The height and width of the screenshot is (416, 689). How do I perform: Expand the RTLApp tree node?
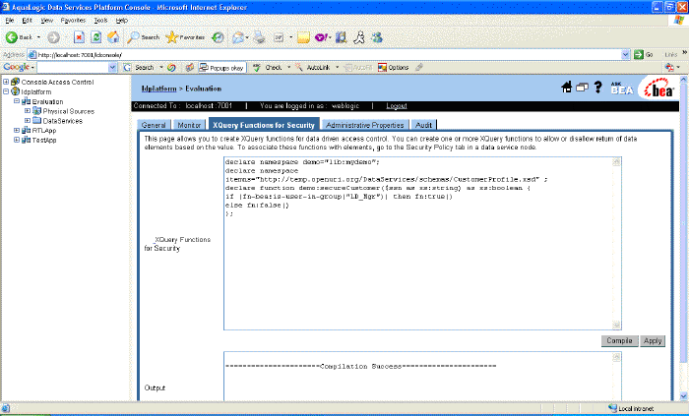(x=17, y=130)
